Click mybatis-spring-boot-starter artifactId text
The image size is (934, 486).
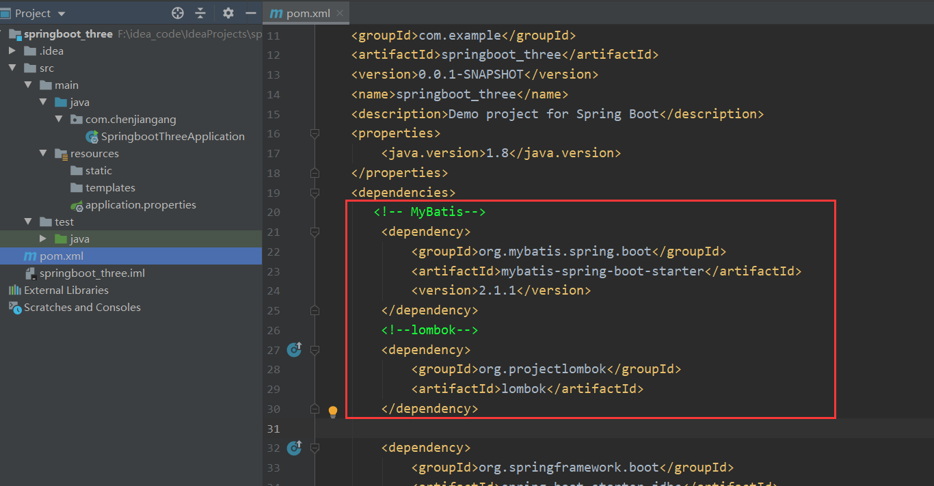coord(603,271)
